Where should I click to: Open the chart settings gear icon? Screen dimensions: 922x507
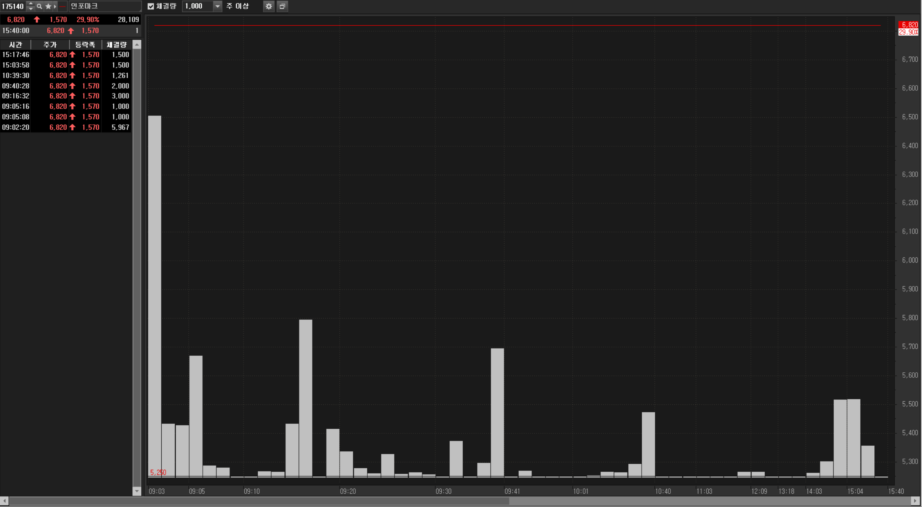[x=268, y=6]
